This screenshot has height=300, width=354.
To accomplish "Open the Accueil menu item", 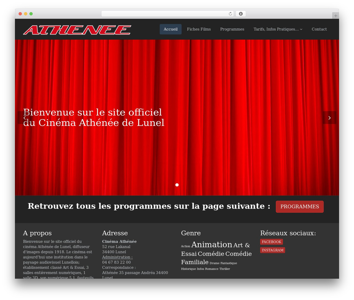I will tap(171, 29).
